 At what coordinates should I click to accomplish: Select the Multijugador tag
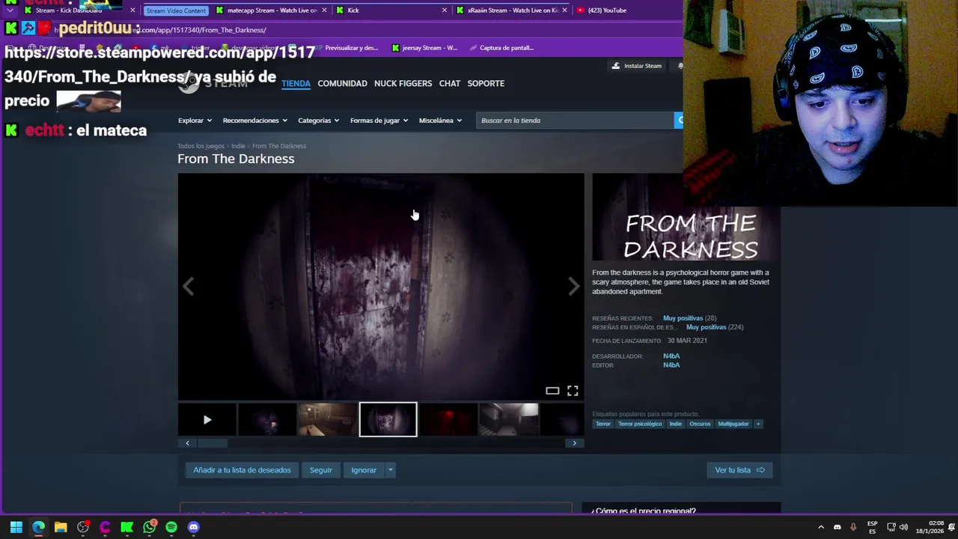[733, 424]
